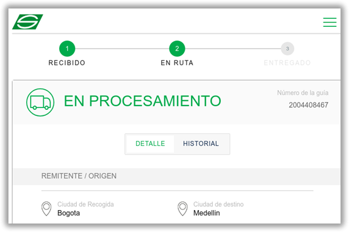
Task: Open the hamburger menu
Action: coord(329,22)
